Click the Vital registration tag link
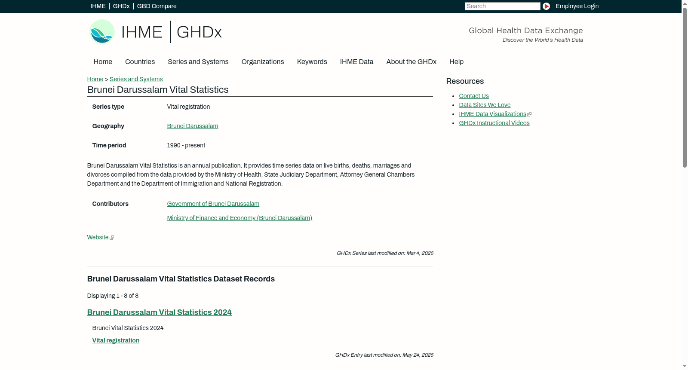Screen dimensions: 688x370 point(116,340)
